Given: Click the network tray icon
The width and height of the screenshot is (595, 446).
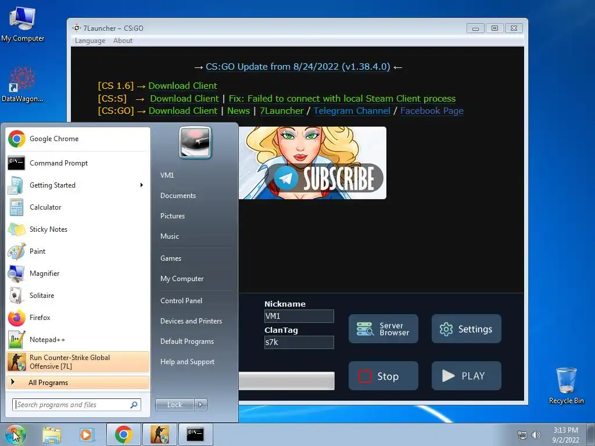Looking at the screenshot, I should (522, 435).
